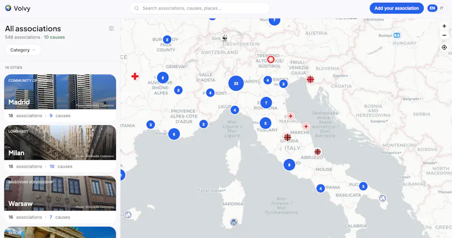Image resolution: width=452 pixels, height=238 pixels.
Task: Open the 2 cluster in Burgundy
Action: coord(167,39)
